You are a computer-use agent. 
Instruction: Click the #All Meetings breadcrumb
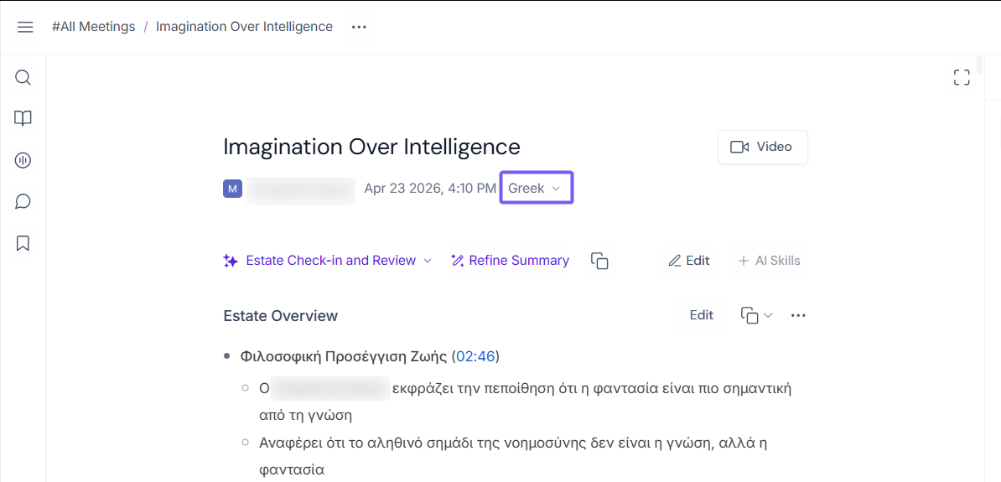tap(93, 27)
